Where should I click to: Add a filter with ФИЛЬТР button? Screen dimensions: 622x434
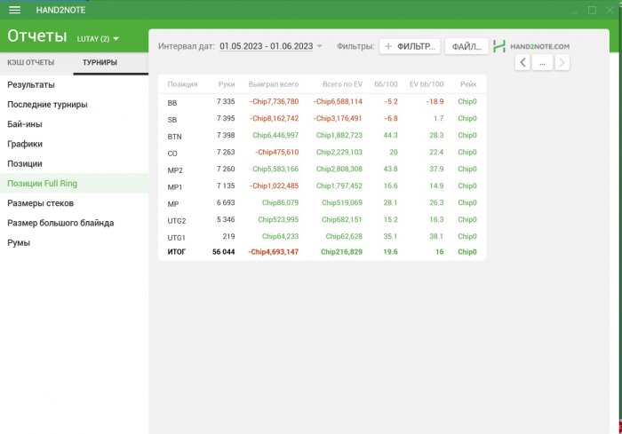click(x=410, y=46)
